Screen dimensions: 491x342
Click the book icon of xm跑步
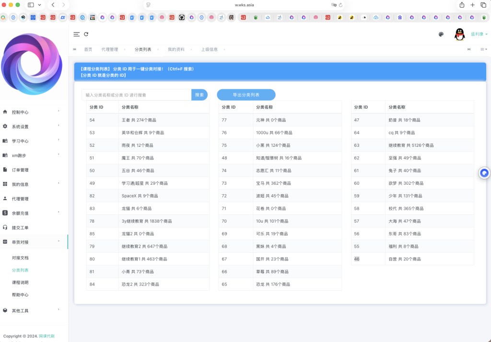[5, 155]
